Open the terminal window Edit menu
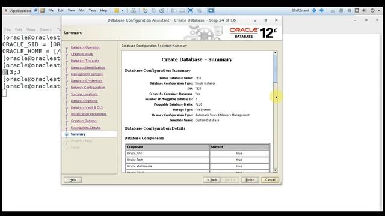 click(x=19, y=29)
